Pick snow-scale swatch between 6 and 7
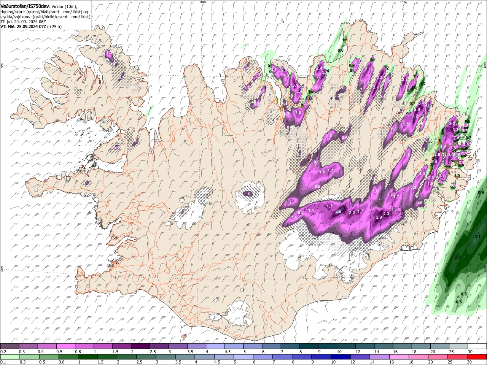The width and height of the screenshot is (487, 365). point(271,346)
